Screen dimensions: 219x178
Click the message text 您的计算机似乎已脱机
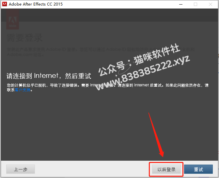26,85
